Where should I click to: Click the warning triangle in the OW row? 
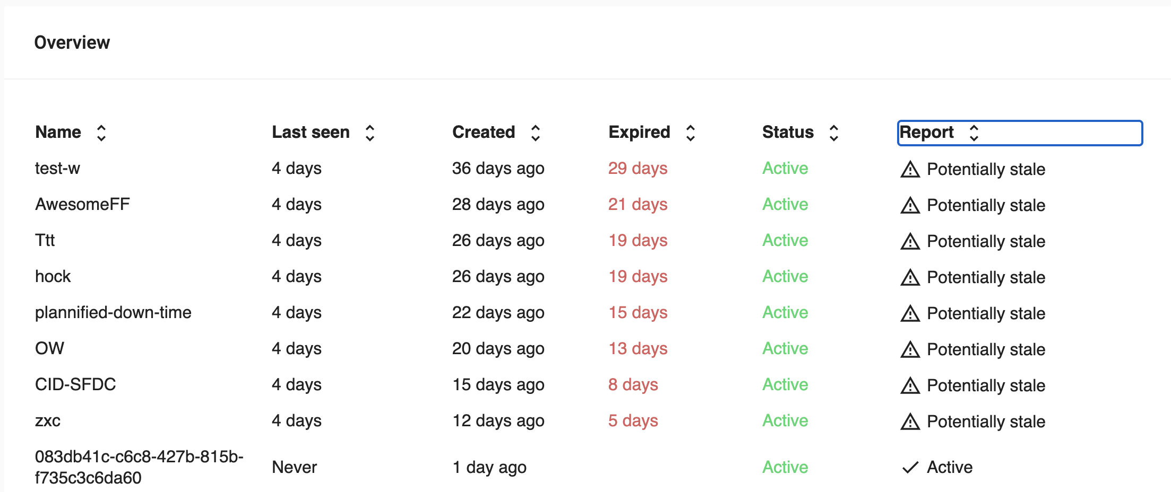pos(910,349)
